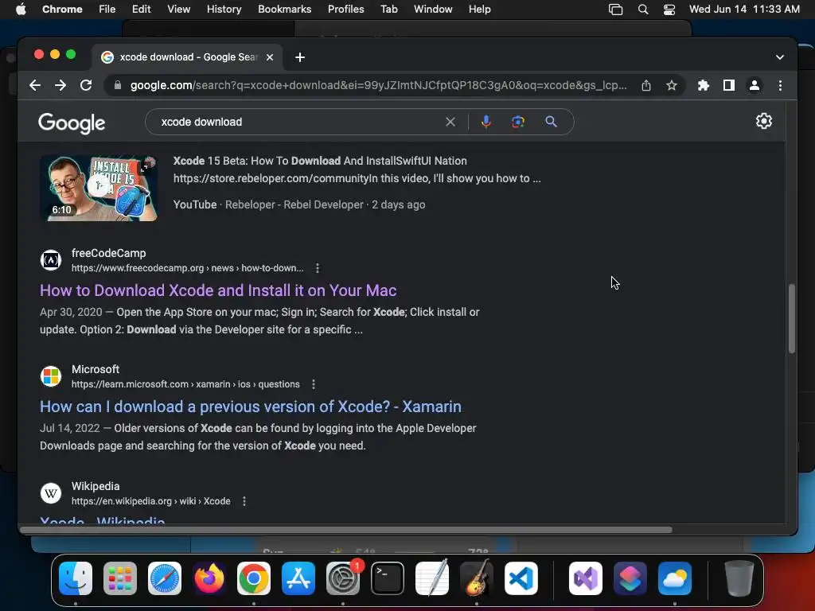Click the freeCodeCamp site favicon
The image size is (815, 611).
(x=51, y=260)
